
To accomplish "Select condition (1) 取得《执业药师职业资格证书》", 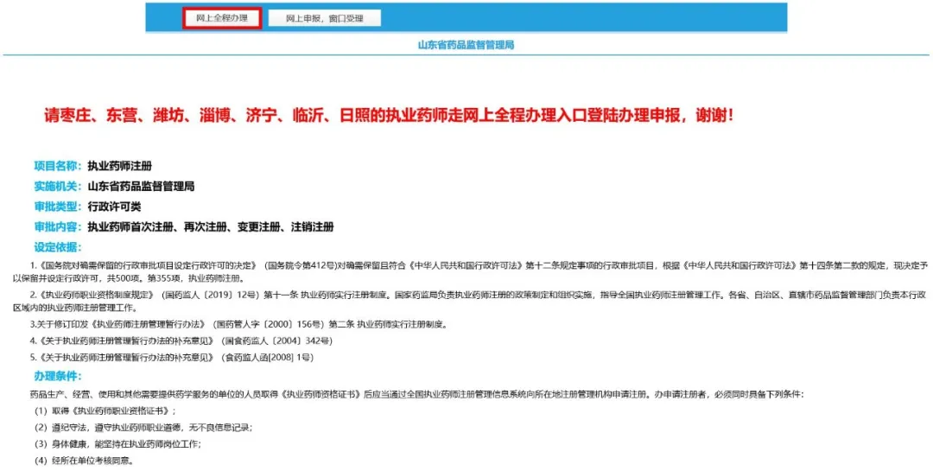I will [x=105, y=411].
